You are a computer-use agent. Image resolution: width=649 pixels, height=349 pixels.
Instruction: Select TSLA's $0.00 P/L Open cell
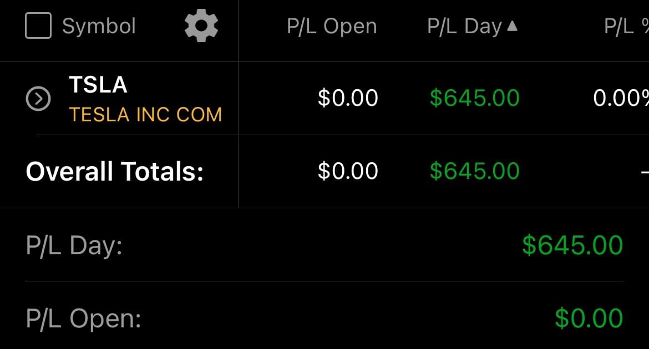[x=348, y=98]
